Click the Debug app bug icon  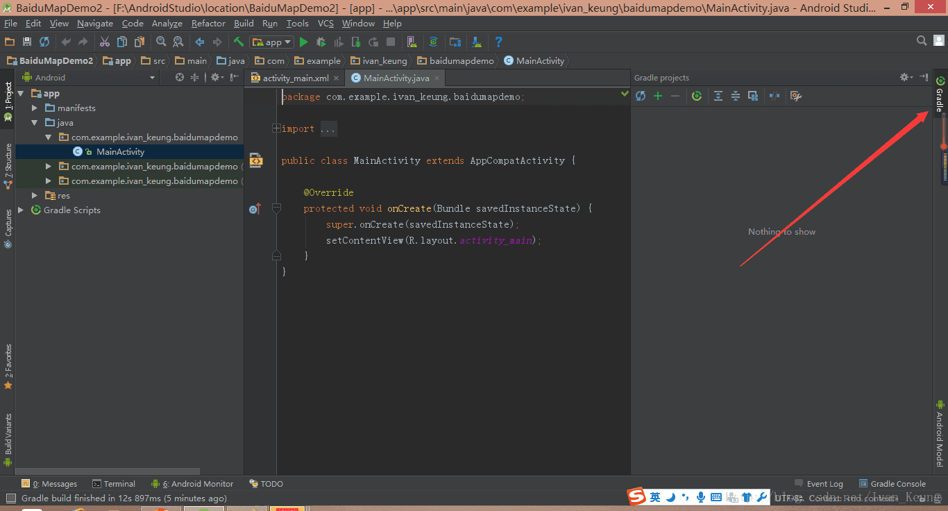pos(321,42)
